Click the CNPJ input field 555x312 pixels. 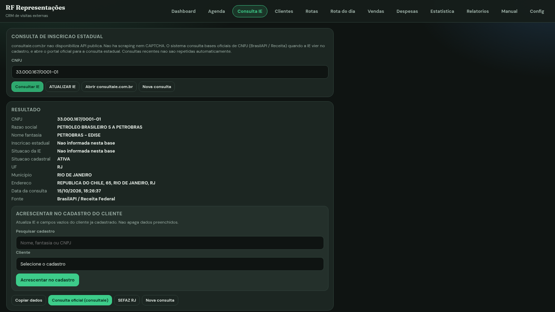(x=170, y=72)
